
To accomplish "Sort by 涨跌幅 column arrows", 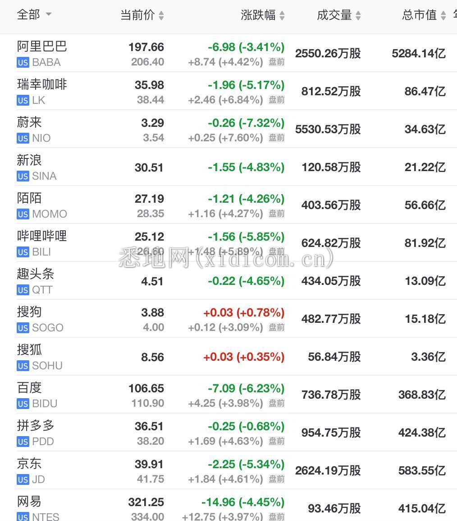I will tap(282, 15).
